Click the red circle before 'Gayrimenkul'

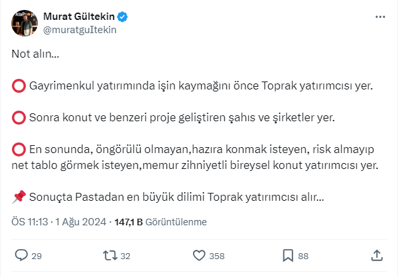pyautogui.click(x=19, y=85)
